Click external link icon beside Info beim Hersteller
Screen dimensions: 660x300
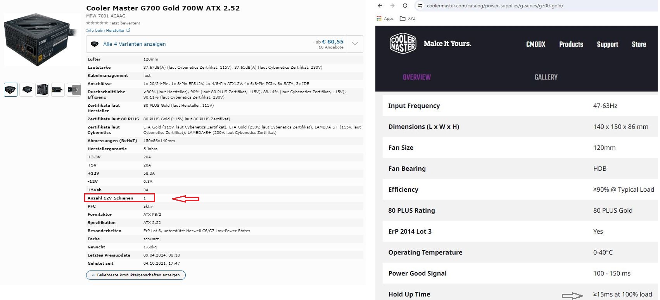[x=128, y=30]
